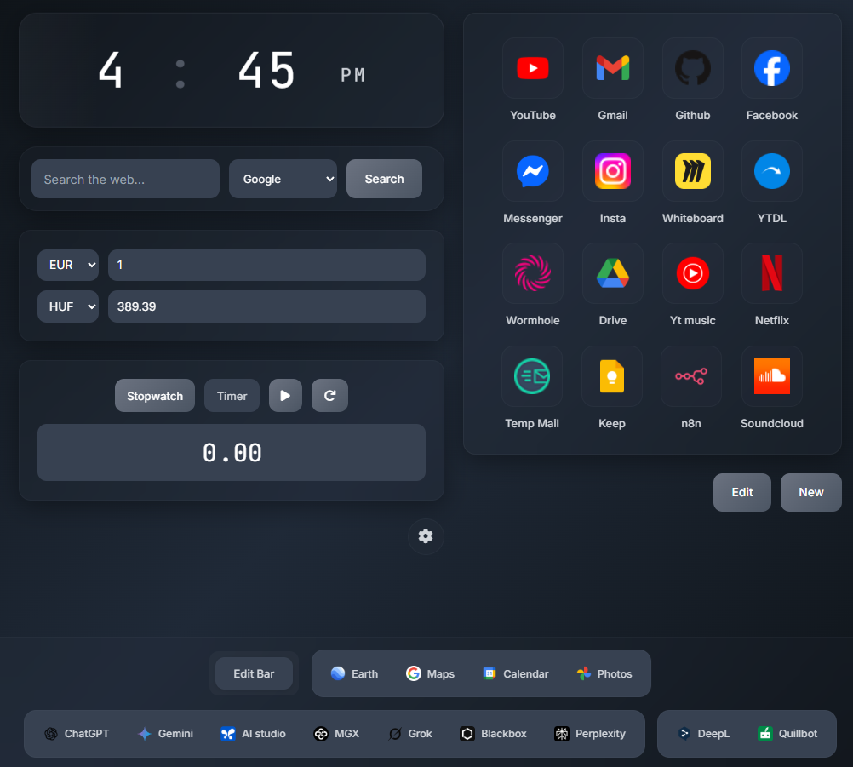Screen dimensions: 853x767
Task: Click the Search button
Action: pos(384,179)
